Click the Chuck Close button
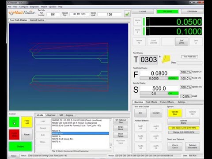The image size is (212, 159). [175, 146]
